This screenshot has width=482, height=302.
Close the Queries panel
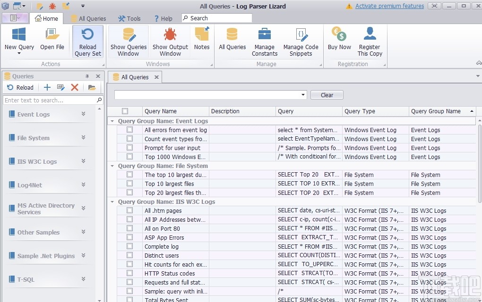(x=98, y=76)
